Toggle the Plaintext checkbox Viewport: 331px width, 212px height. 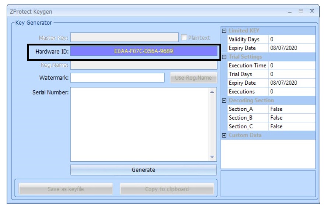tap(184, 37)
